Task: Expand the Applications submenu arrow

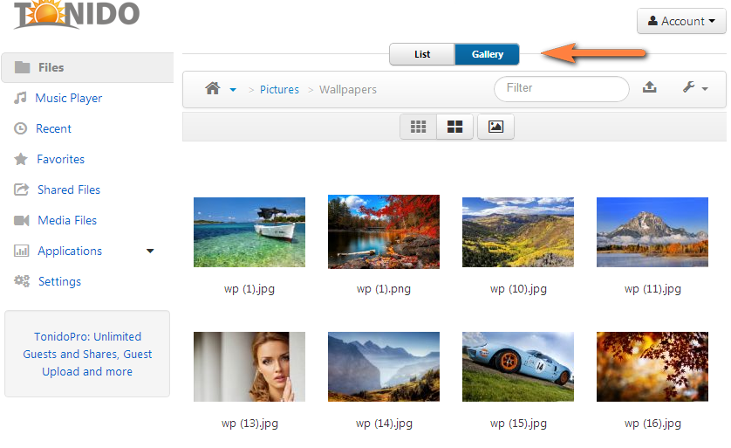Action: [x=150, y=251]
